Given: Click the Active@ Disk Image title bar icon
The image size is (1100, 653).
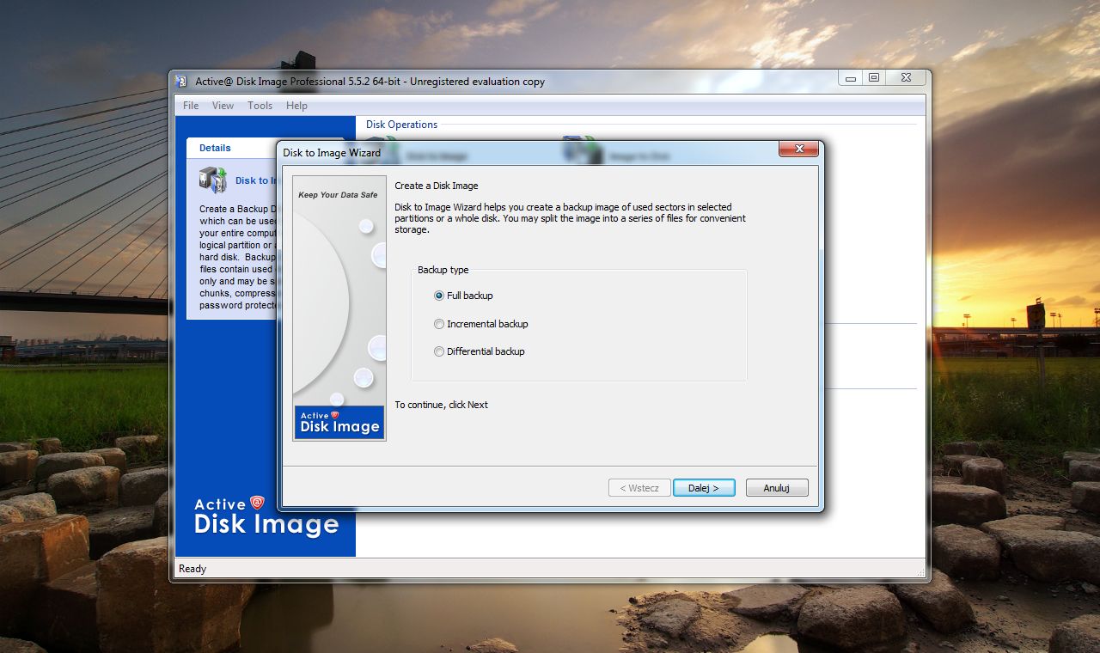Looking at the screenshot, I should pyautogui.click(x=181, y=82).
